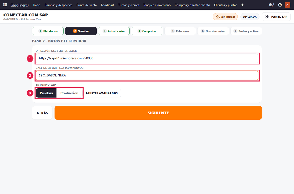Click the CompanyDB input field
Screen dimensions: 294x194
147,75
